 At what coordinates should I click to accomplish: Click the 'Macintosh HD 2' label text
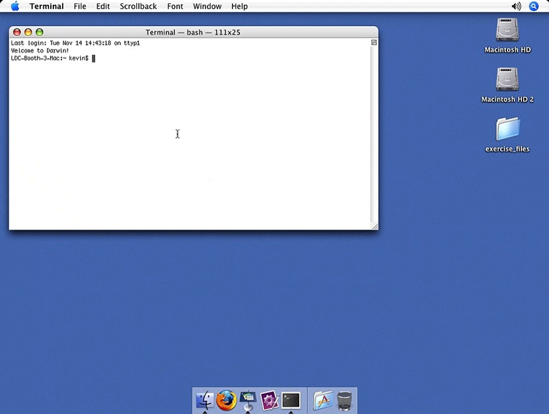pyautogui.click(x=508, y=99)
